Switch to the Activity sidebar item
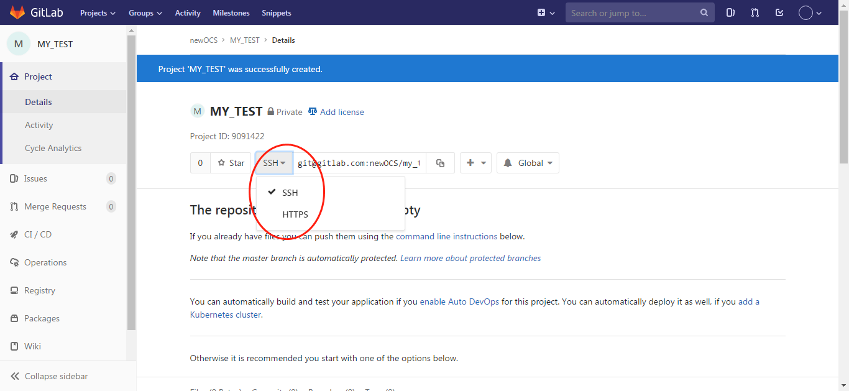The width and height of the screenshot is (849, 391). 39,124
